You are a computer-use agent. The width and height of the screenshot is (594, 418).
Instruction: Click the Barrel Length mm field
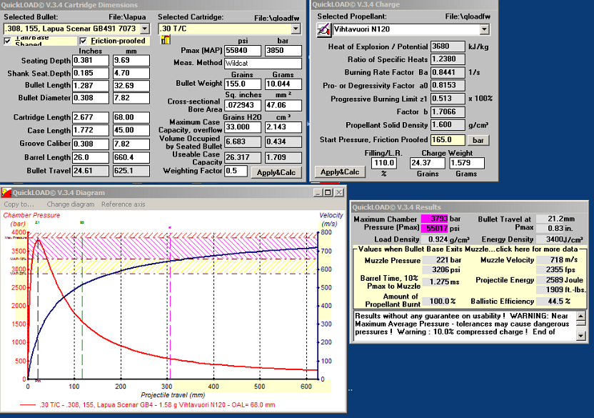[131, 157]
